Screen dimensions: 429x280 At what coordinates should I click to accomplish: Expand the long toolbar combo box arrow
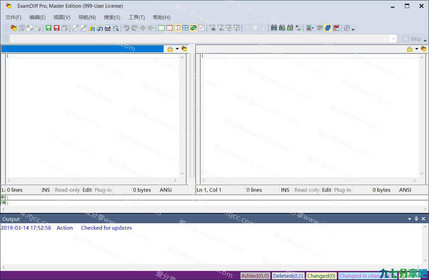pyautogui.click(x=394, y=39)
